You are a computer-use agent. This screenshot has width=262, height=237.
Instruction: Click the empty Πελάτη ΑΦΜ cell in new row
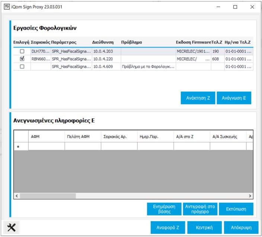point(83,147)
